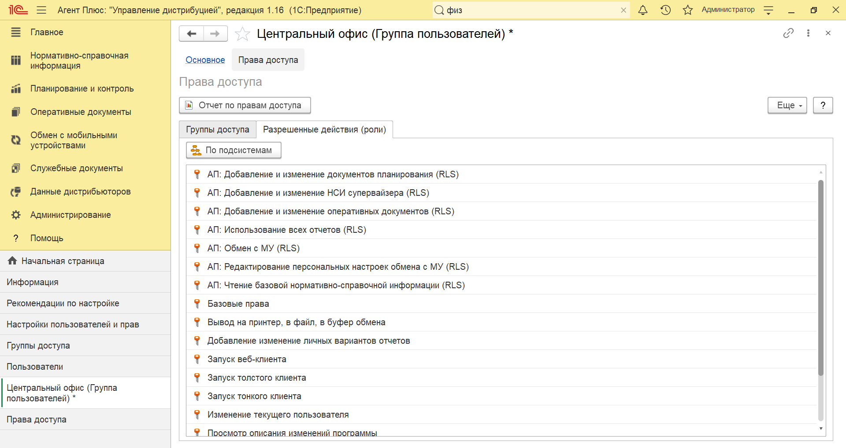The height and width of the screenshot is (448, 846).
Task: Clear the search field text
Action: click(x=623, y=10)
